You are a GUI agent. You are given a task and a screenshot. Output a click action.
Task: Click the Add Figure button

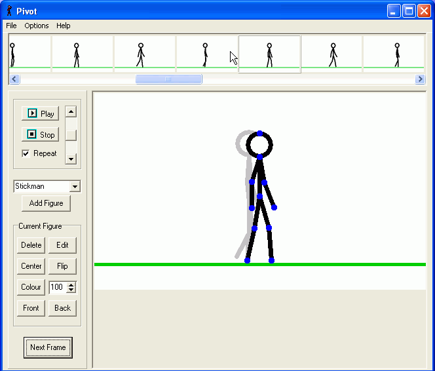click(46, 203)
